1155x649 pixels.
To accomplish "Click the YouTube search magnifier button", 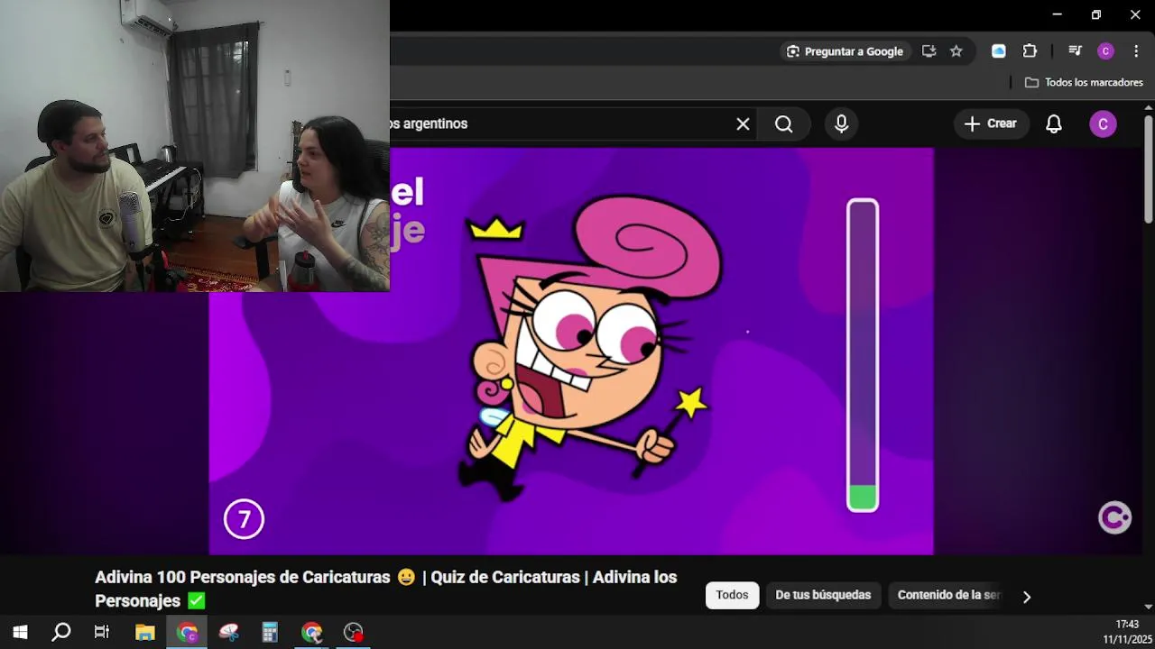I will click(x=783, y=124).
